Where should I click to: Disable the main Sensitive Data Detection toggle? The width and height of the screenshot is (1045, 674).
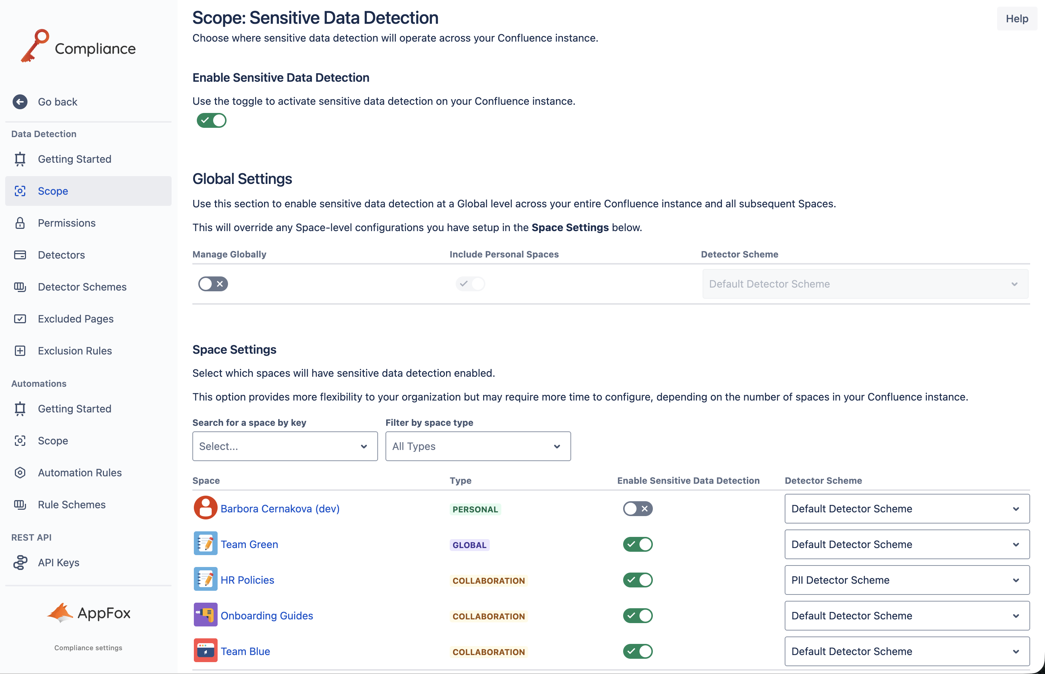(212, 120)
